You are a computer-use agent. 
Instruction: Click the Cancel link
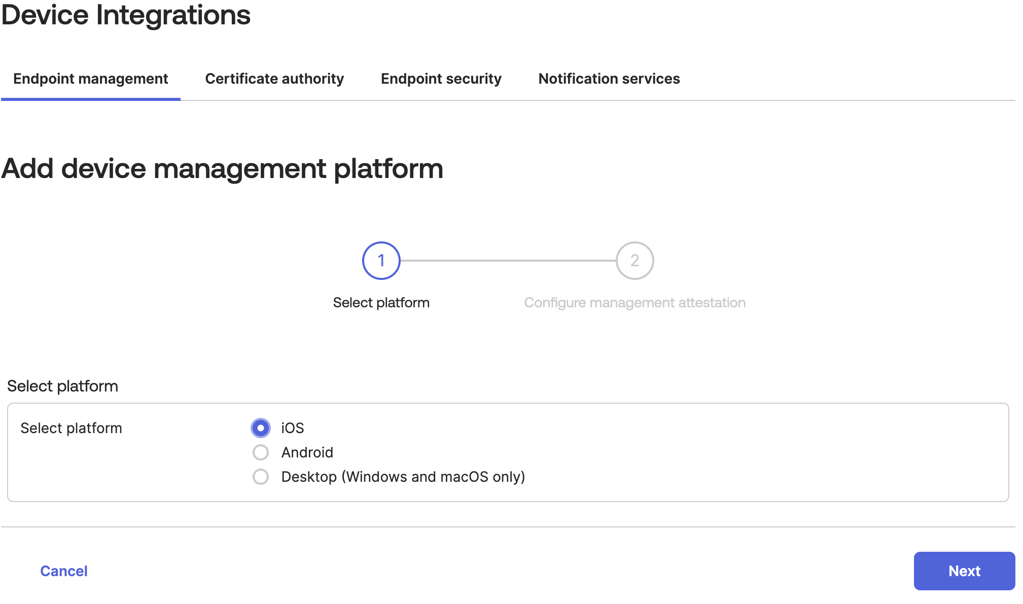(64, 571)
